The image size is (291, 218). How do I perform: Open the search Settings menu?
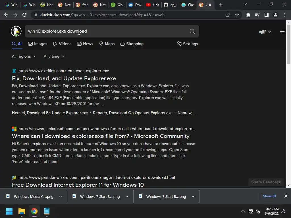(188, 44)
